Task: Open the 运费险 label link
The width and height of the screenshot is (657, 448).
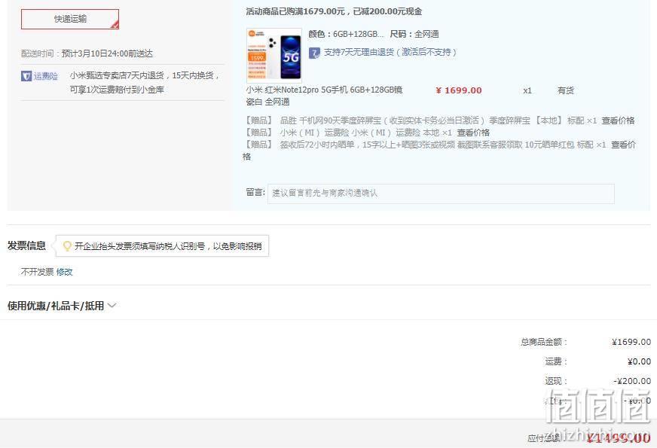Action: pos(46,76)
